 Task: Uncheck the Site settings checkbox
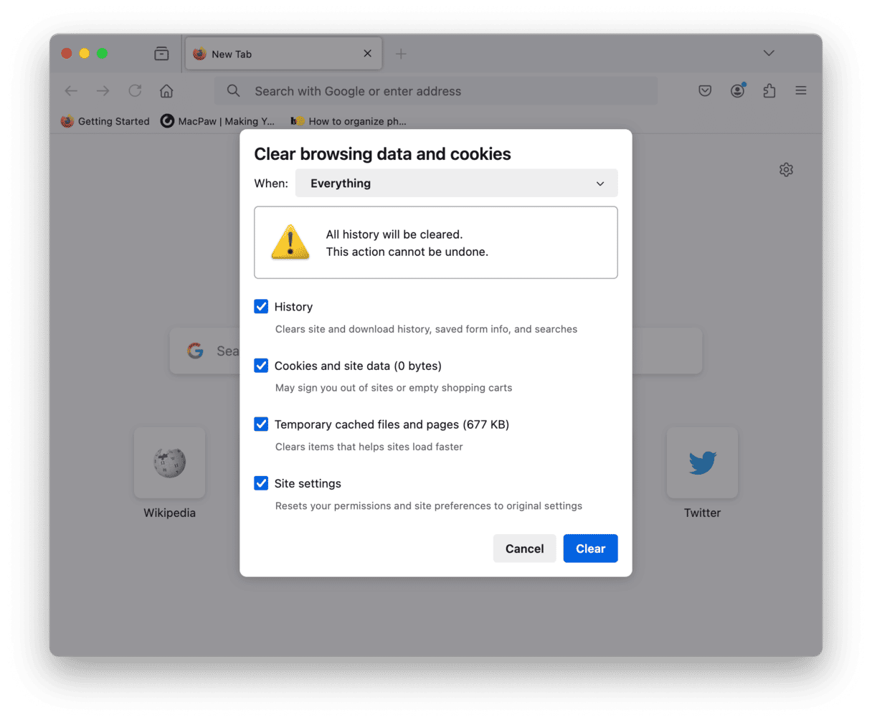[261, 483]
